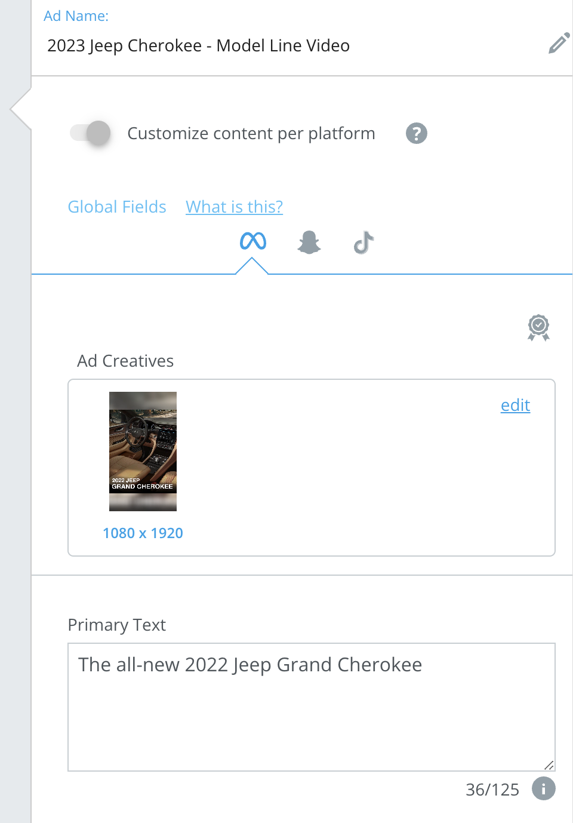
Task: Click the Primary Text field label
Action: [117, 625]
